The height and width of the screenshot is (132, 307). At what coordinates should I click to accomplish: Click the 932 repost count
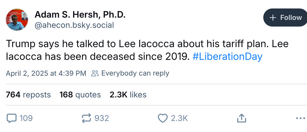[102, 118]
